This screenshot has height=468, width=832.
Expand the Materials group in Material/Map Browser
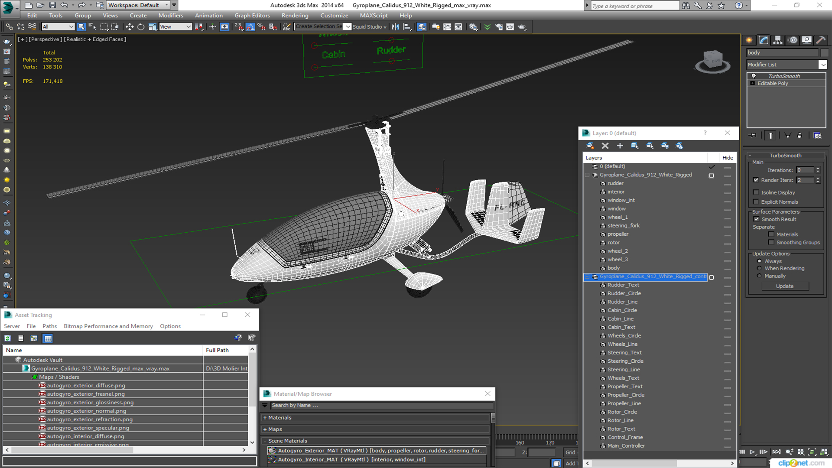click(265, 418)
